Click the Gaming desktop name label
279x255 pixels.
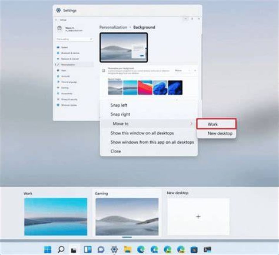101,193
